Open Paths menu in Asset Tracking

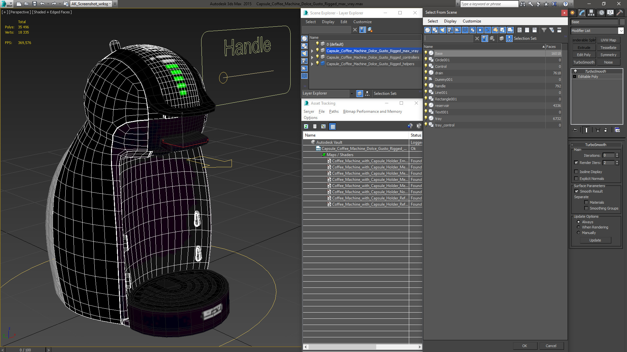pyautogui.click(x=334, y=111)
